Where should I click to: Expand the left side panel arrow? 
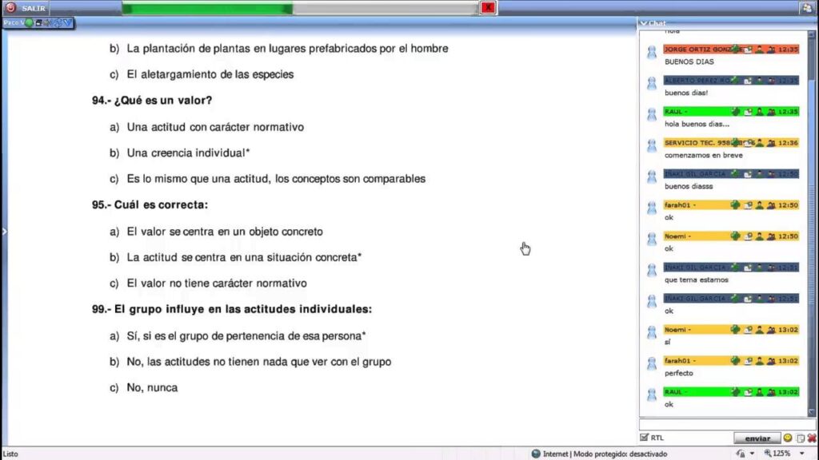click(x=3, y=231)
